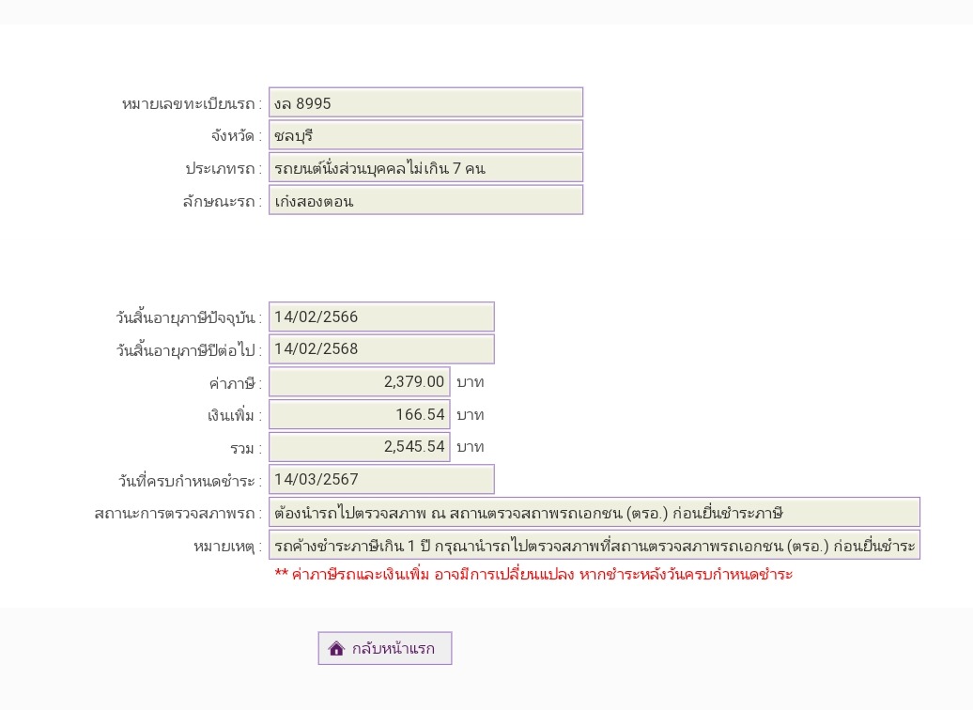
Task: Click the บาท unit beside ค่าภาษี
Action: coord(471,382)
